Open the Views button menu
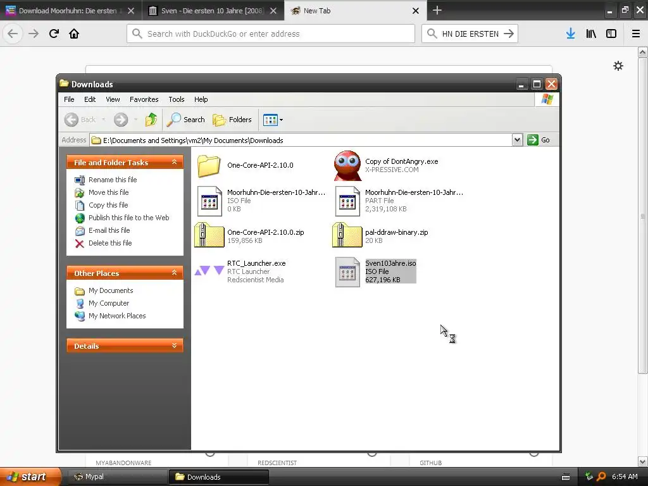648x486 pixels. pos(273,120)
